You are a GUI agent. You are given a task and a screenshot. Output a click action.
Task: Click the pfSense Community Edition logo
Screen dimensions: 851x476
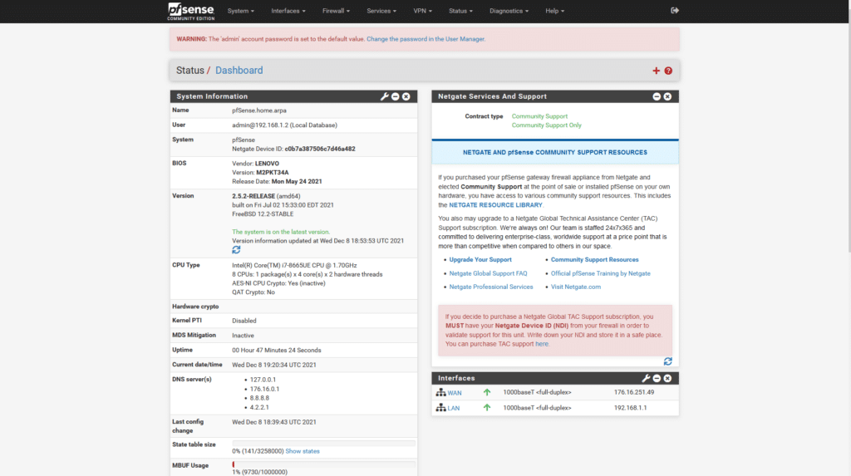[190, 12]
